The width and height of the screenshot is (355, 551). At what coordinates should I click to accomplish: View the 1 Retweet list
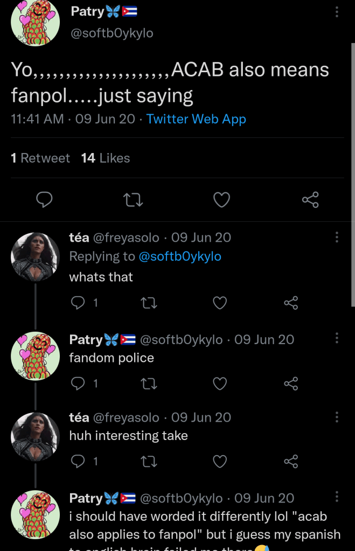(40, 158)
